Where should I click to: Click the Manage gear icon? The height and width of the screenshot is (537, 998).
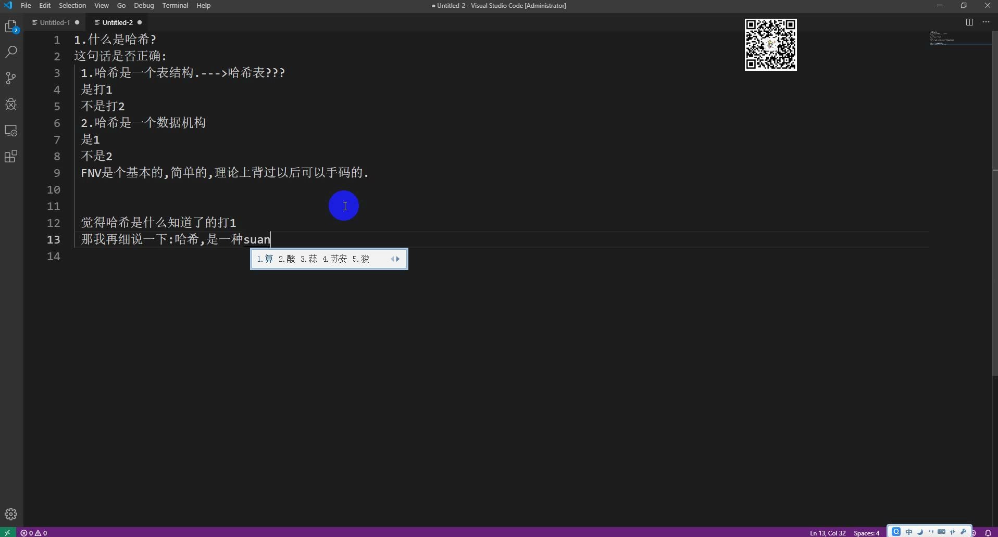(11, 514)
